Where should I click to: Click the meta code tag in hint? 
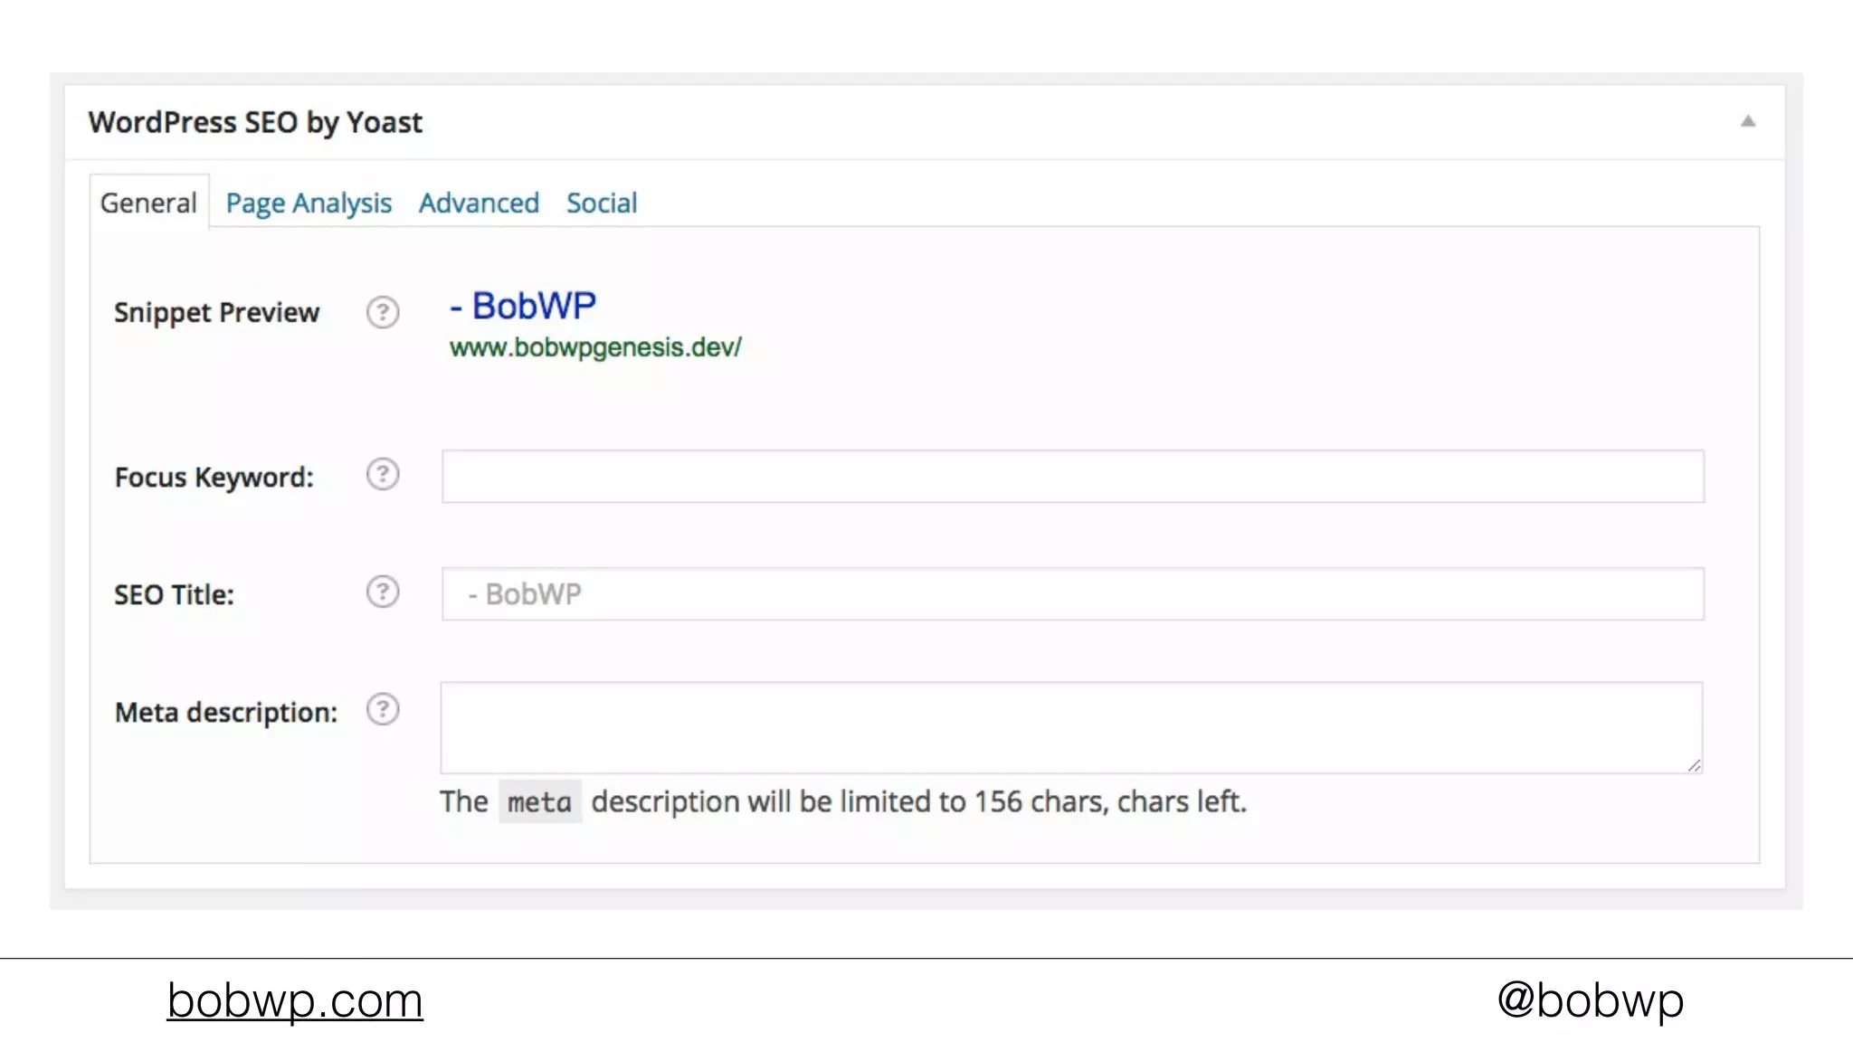tap(539, 802)
